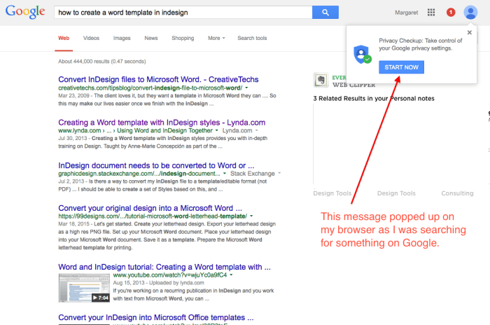Open Search tools options
Image resolution: width=490 pixels, height=325 pixels.
click(x=252, y=38)
